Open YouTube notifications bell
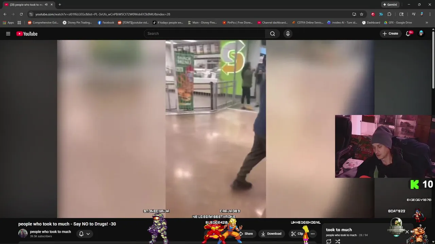Screen dimensions: 435x244 click(x=408, y=34)
